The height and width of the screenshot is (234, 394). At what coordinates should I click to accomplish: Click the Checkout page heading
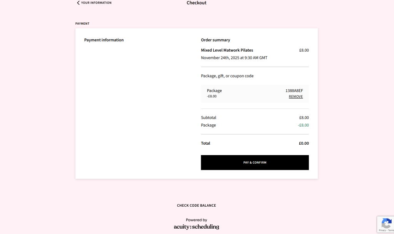196,3
